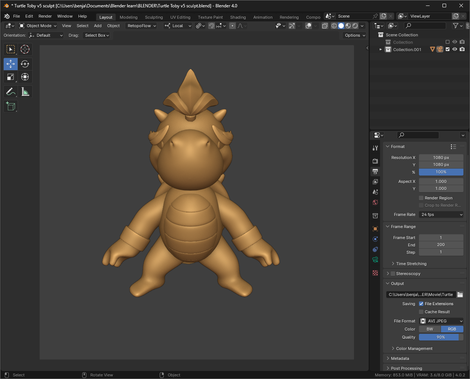470x379 pixels.
Task: Enable the Cache Result checkbox
Action: tap(421, 312)
